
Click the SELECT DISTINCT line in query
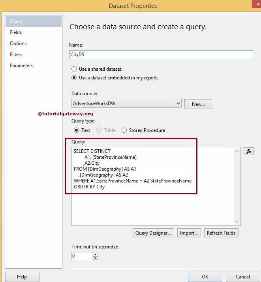pyautogui.click(x=92, y=151)
